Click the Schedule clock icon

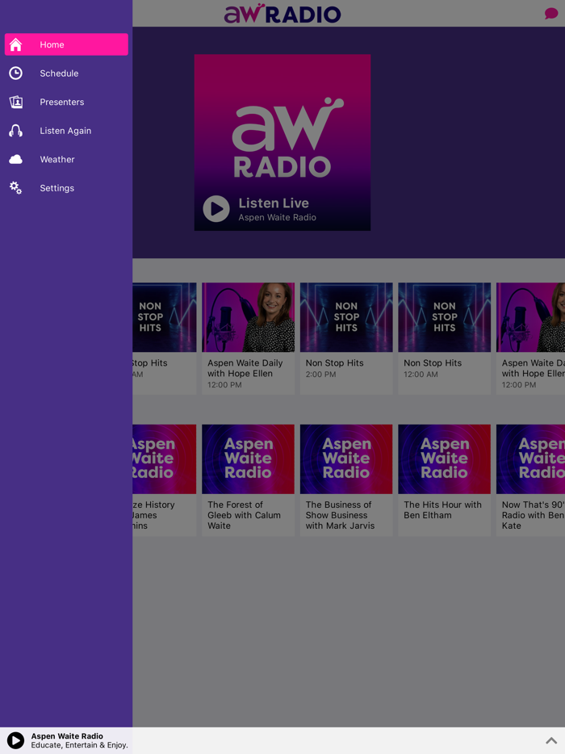[15, 73]
